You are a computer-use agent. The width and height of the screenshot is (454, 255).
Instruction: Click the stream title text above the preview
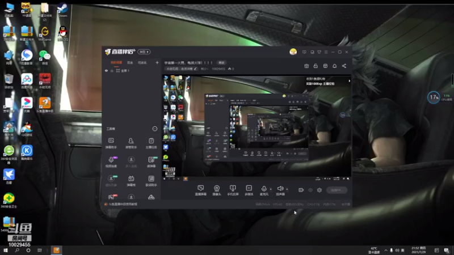point(188,62)
